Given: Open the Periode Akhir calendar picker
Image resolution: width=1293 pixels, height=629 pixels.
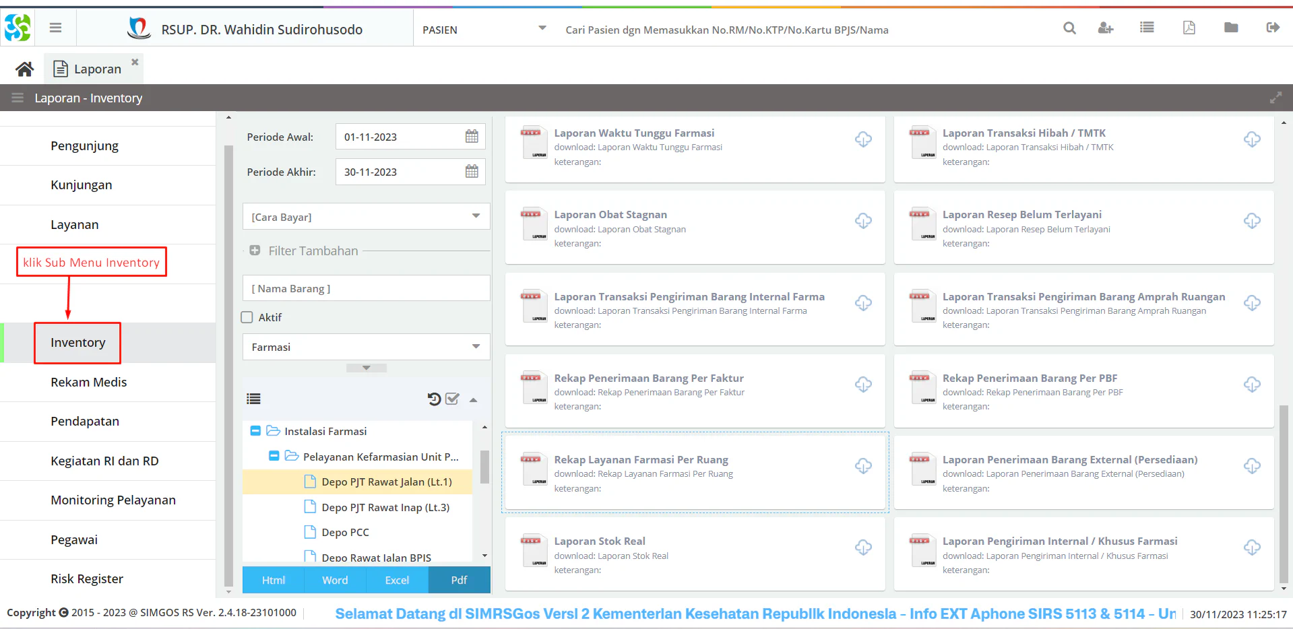Looking at the screenshot, I should pos(472,172).
